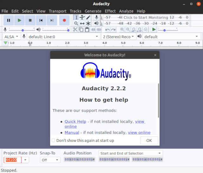Click the Fit Selection zoom icon
Screen dimensions: 203x173
pyautogui.click(x=134, y=29)
